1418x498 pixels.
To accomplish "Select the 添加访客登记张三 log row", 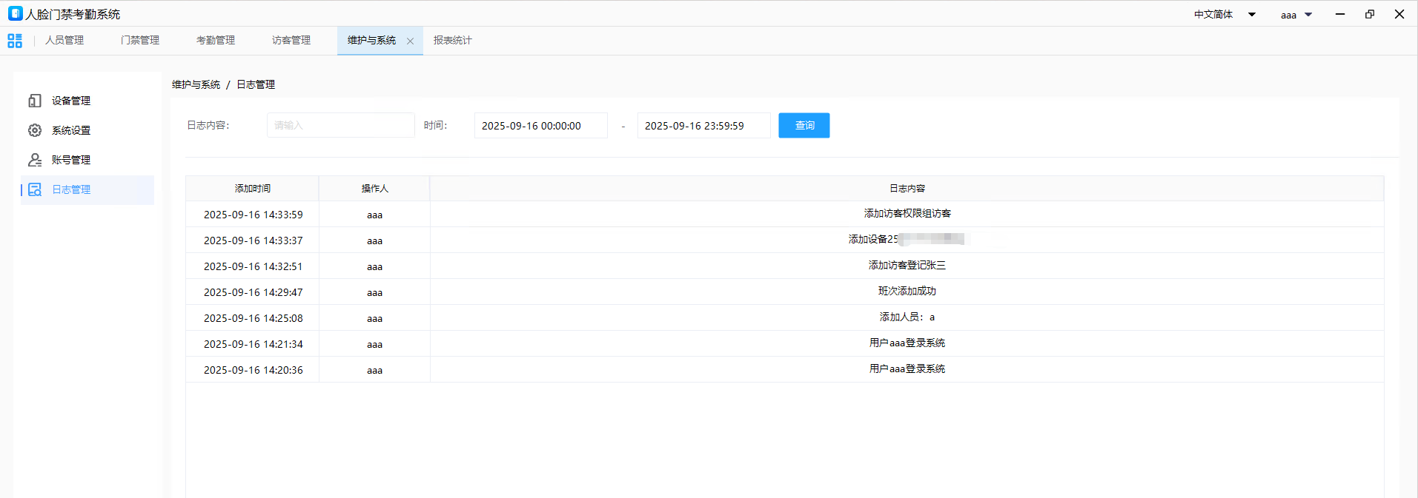I will point(907,266).
